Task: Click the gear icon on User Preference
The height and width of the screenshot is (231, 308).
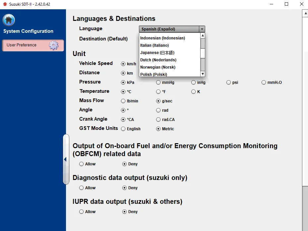Action: pos(54,45)
